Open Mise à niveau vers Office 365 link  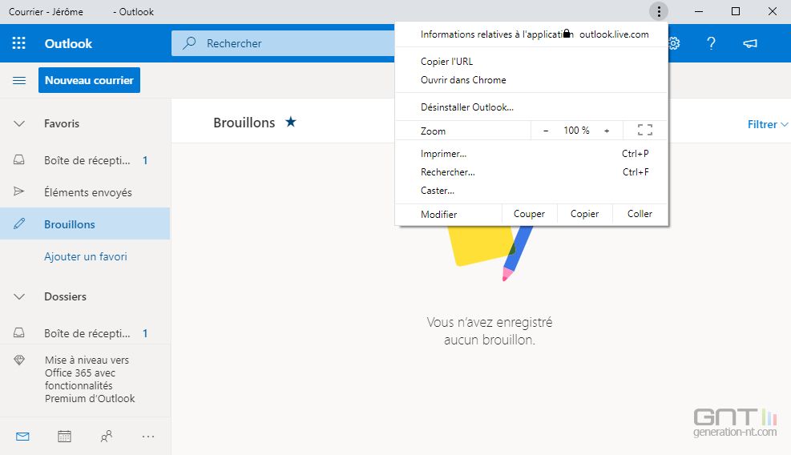(90, 380)
